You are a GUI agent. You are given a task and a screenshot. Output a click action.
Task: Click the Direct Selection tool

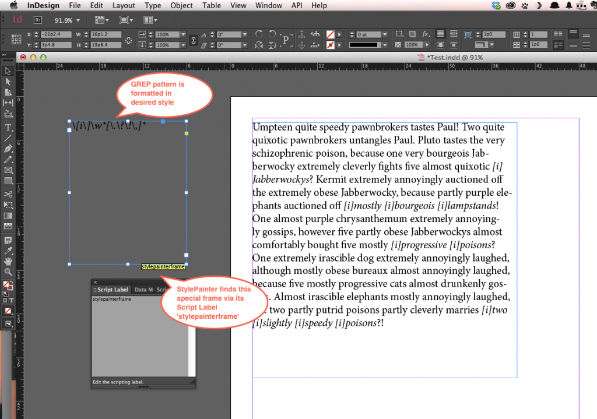(8, 82)
